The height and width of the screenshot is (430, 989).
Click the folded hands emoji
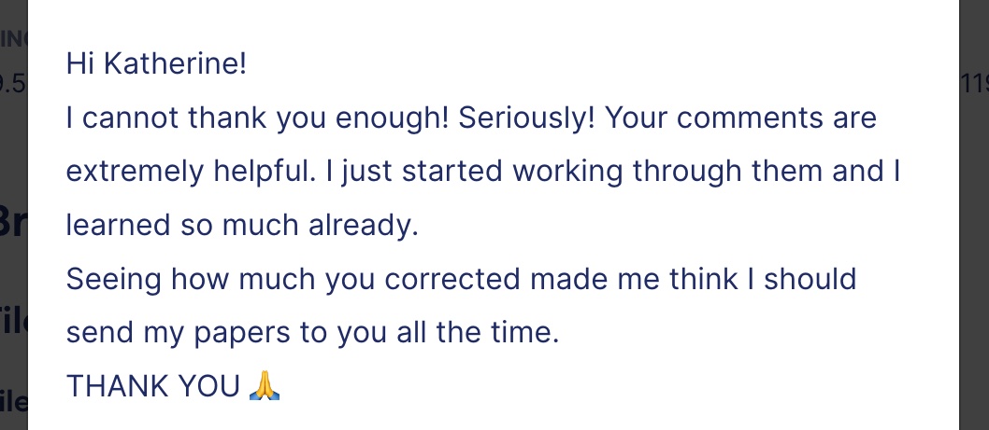[x=265, y=385]
